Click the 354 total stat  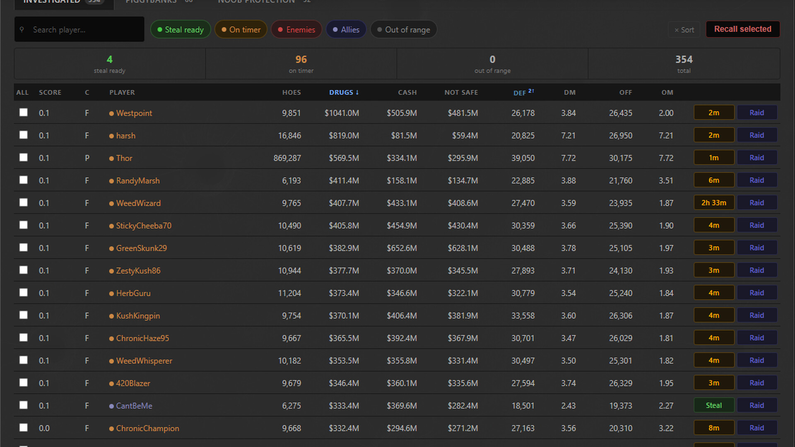[x=684, y=64]
